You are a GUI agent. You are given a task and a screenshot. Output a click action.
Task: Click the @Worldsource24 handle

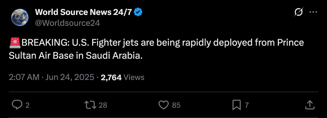(x=67, y=23)
